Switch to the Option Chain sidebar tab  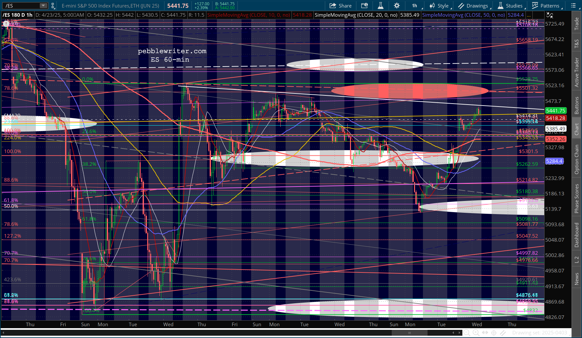tap(576, 159)
